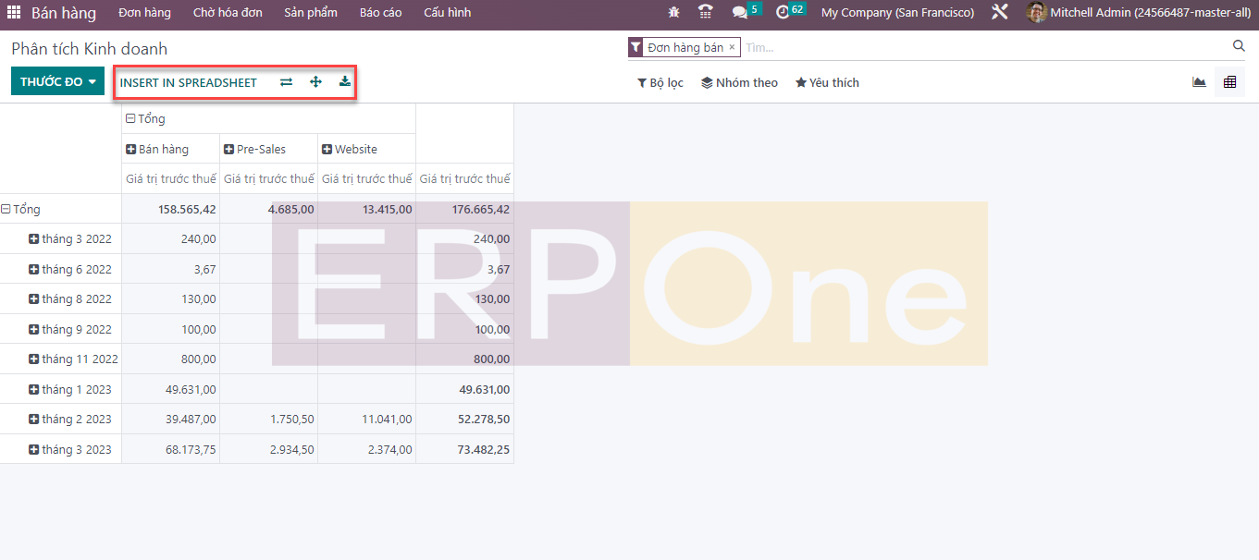Click INSERT IN SPREADSHEET button

click(189, 83)
